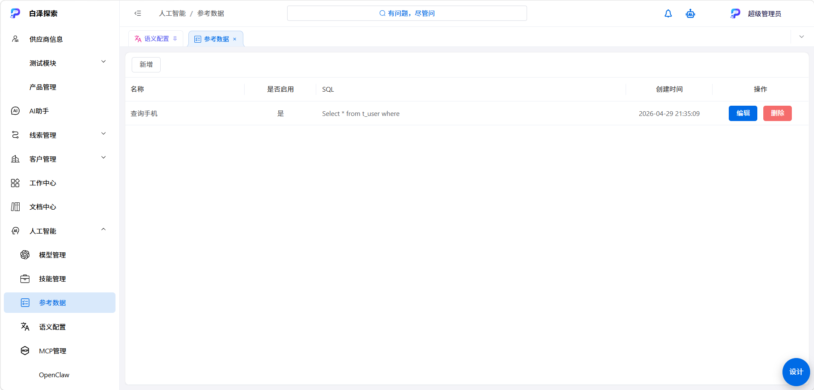Image resolution: width=814 pixels, height=390 pixels.
Task: Click the MCP管理 icon
Action: 25,351
